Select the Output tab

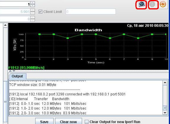coord(17,76)
